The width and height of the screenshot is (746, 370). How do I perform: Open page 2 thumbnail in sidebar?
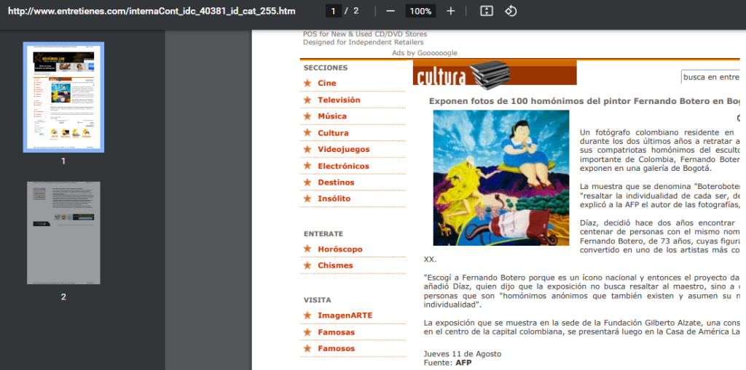tap(63, 233)
